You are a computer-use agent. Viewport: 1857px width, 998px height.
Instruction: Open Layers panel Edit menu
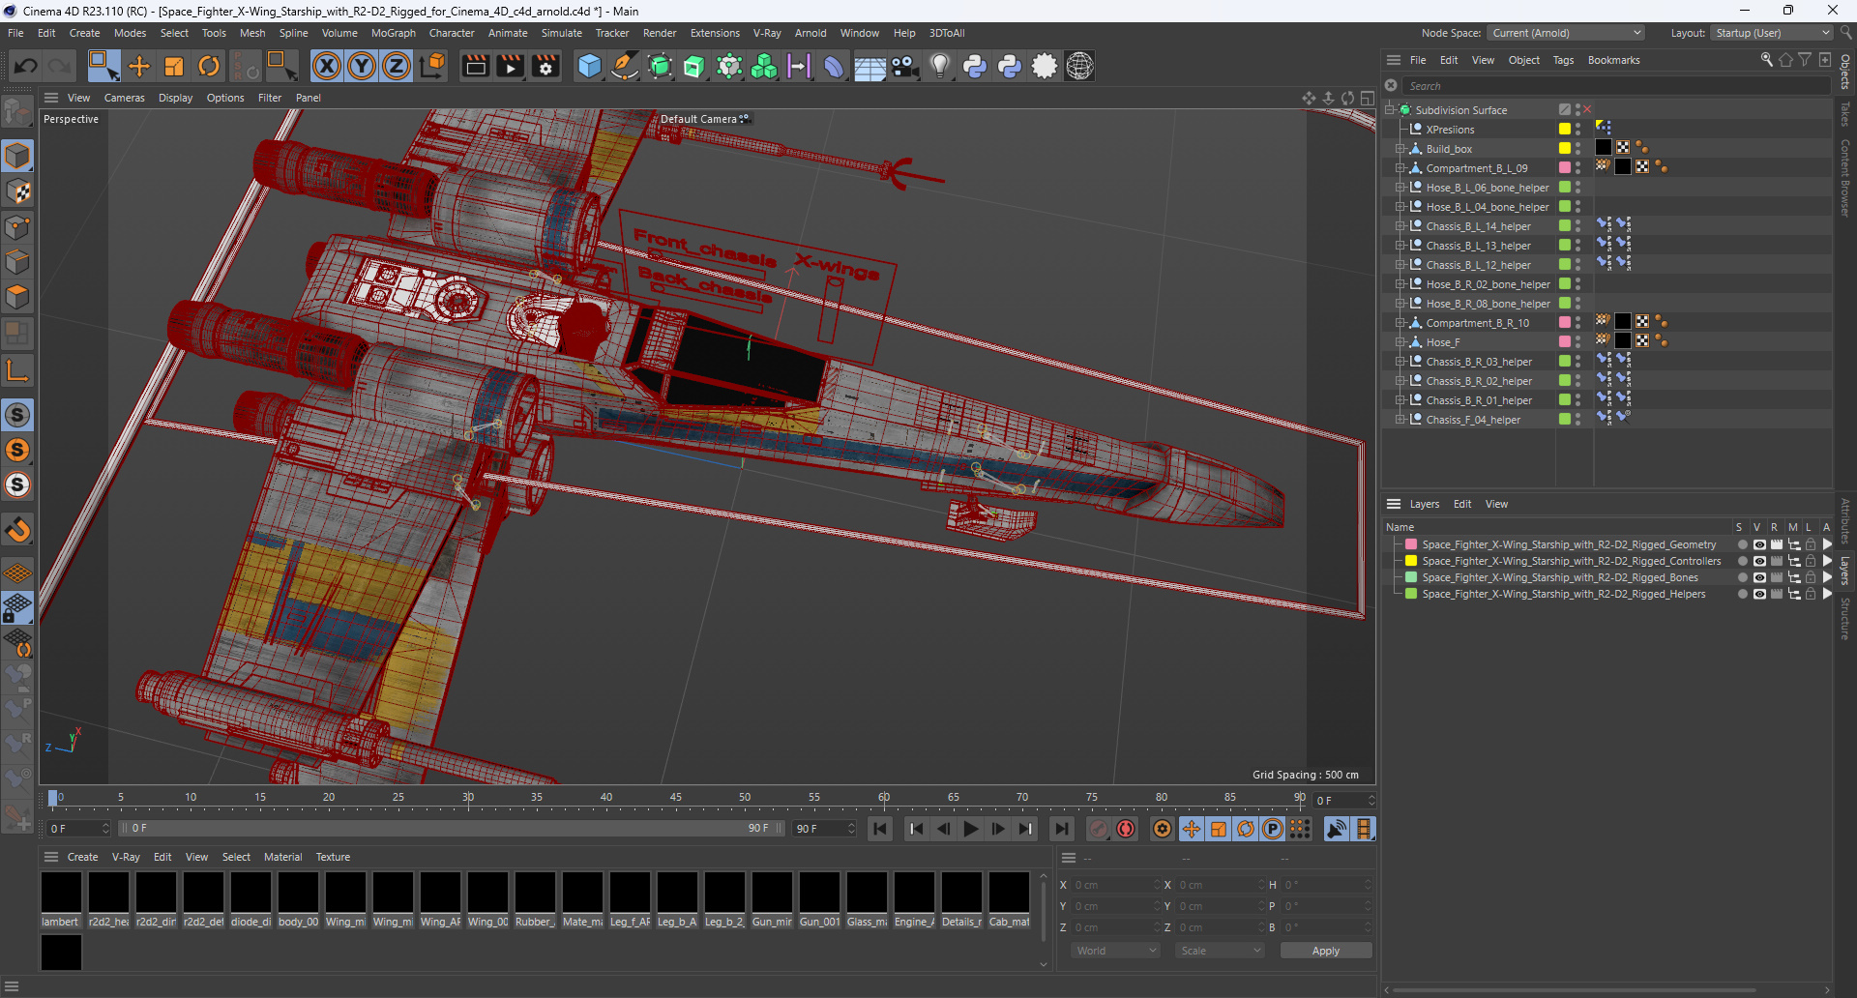(1461, 504)
